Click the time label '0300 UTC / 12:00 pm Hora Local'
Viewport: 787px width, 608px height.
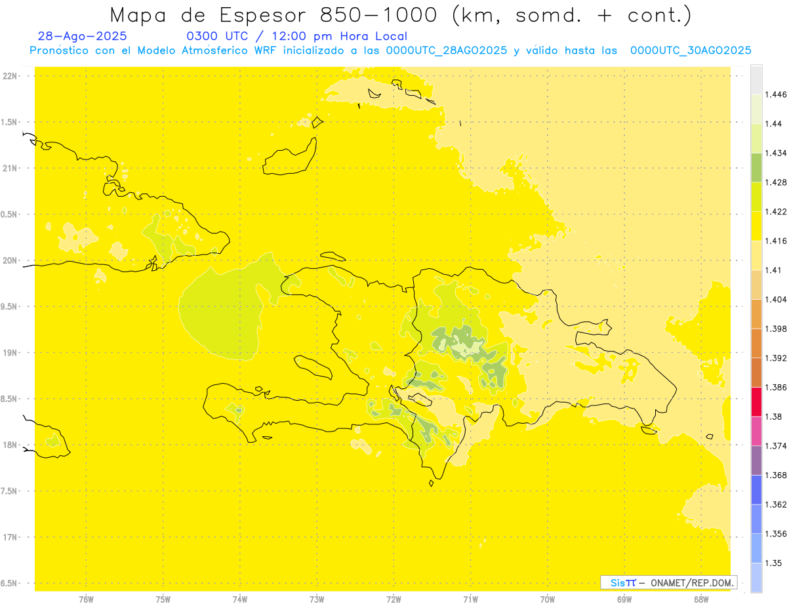click(297, 36)
